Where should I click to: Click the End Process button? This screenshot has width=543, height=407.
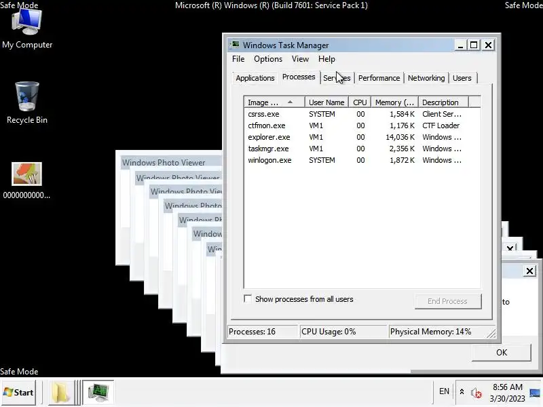pos(448,301)
